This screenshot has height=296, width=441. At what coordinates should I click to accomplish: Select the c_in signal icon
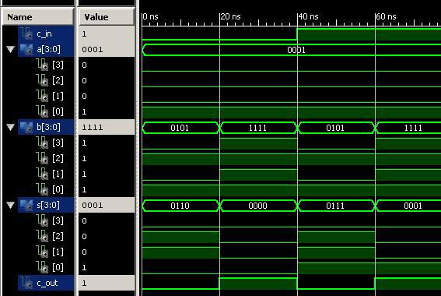click(x=26, y=33)
